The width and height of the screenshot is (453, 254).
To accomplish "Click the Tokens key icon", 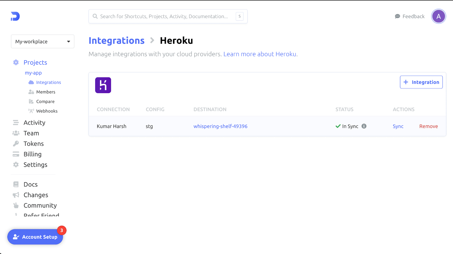I will point(16,144).
